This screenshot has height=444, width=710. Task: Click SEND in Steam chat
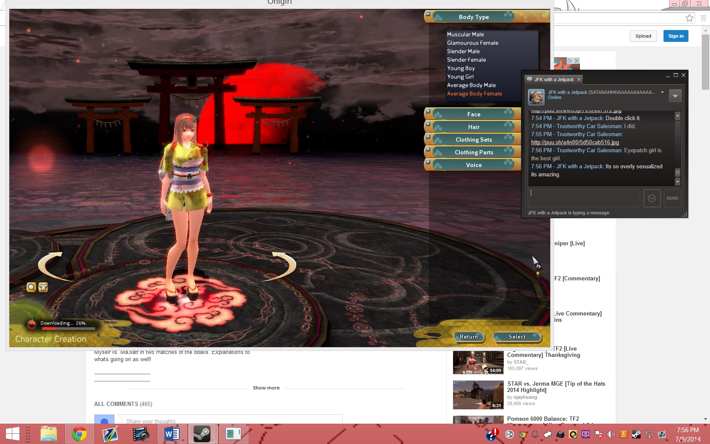[x=672, y=198]
